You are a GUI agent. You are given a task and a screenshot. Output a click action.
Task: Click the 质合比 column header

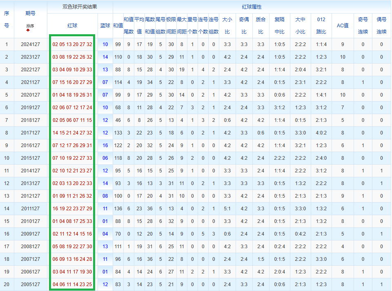[261, 25]
